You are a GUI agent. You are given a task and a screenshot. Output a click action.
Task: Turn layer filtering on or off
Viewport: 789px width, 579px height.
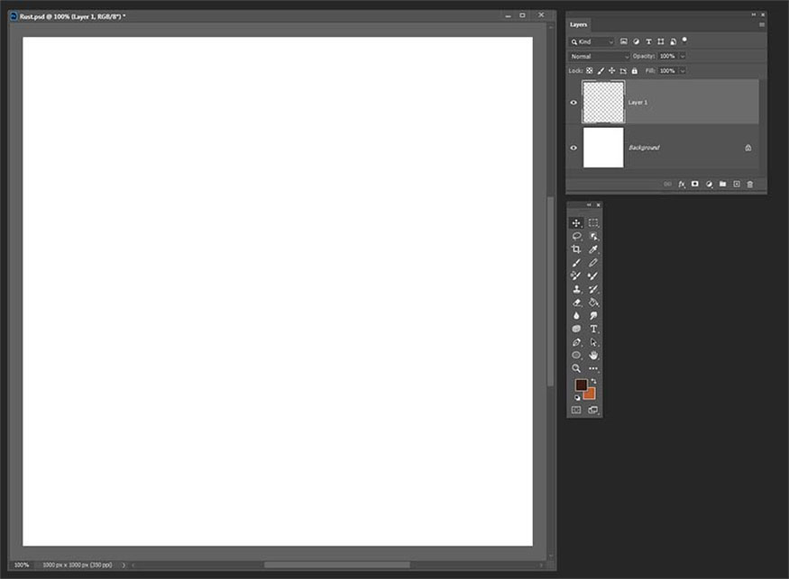click(x=684, y=41)
